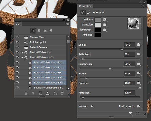151x121 pixels.
Task: Toggle visibility of Boundary Constraint 1_Bl...
Action: (x=17, y=87)
